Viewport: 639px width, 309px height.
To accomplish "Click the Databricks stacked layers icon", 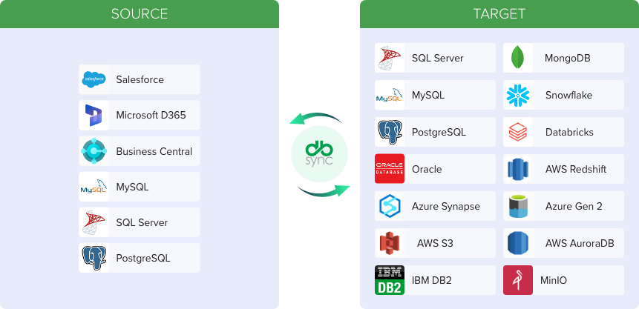I will click(517, 132).
